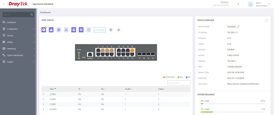This screenshot has height=115, width=274.
Task: Click the Dashboard breadcrumb title
Action: 45,13
